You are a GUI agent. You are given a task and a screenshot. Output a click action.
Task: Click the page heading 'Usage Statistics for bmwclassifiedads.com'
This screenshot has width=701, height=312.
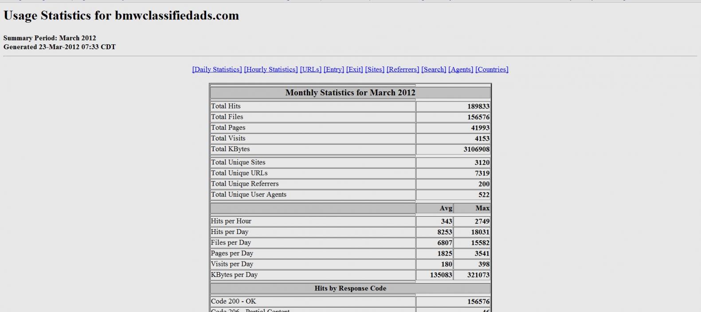click(121, 16)
